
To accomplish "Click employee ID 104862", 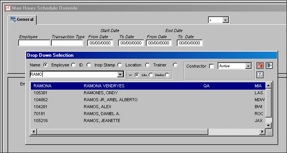I will pyautogui.click(x=41, y=100).
